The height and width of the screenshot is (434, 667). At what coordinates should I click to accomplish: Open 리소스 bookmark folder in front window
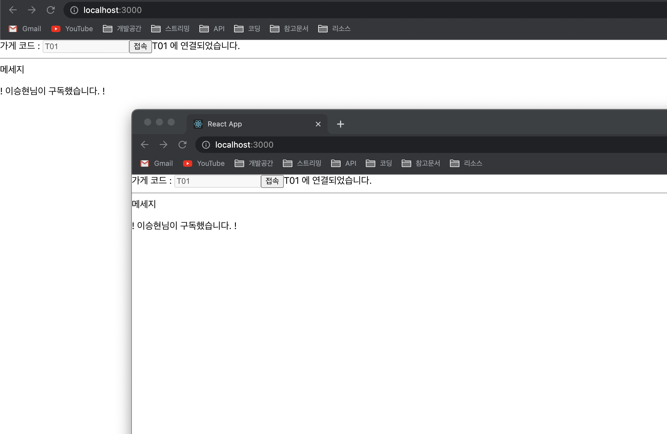click(x=466, y=163)
